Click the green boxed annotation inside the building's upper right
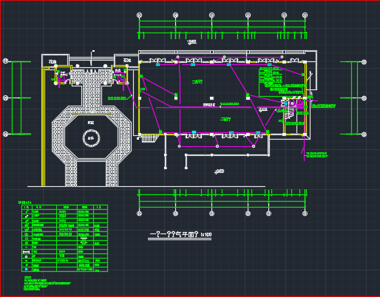The image size is (380, 297). click(281, 81)
